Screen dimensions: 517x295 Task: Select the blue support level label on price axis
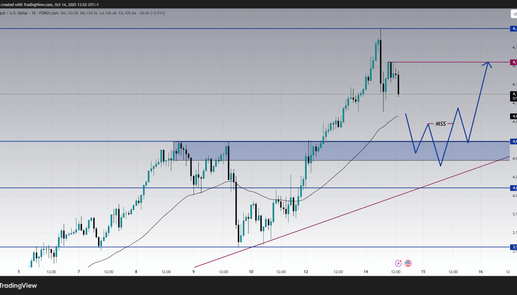[513, 141]
